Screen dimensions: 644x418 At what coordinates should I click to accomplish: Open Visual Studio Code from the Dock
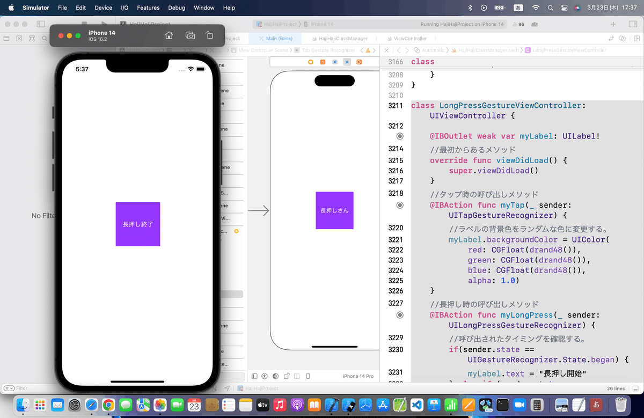tap(418, 405)
